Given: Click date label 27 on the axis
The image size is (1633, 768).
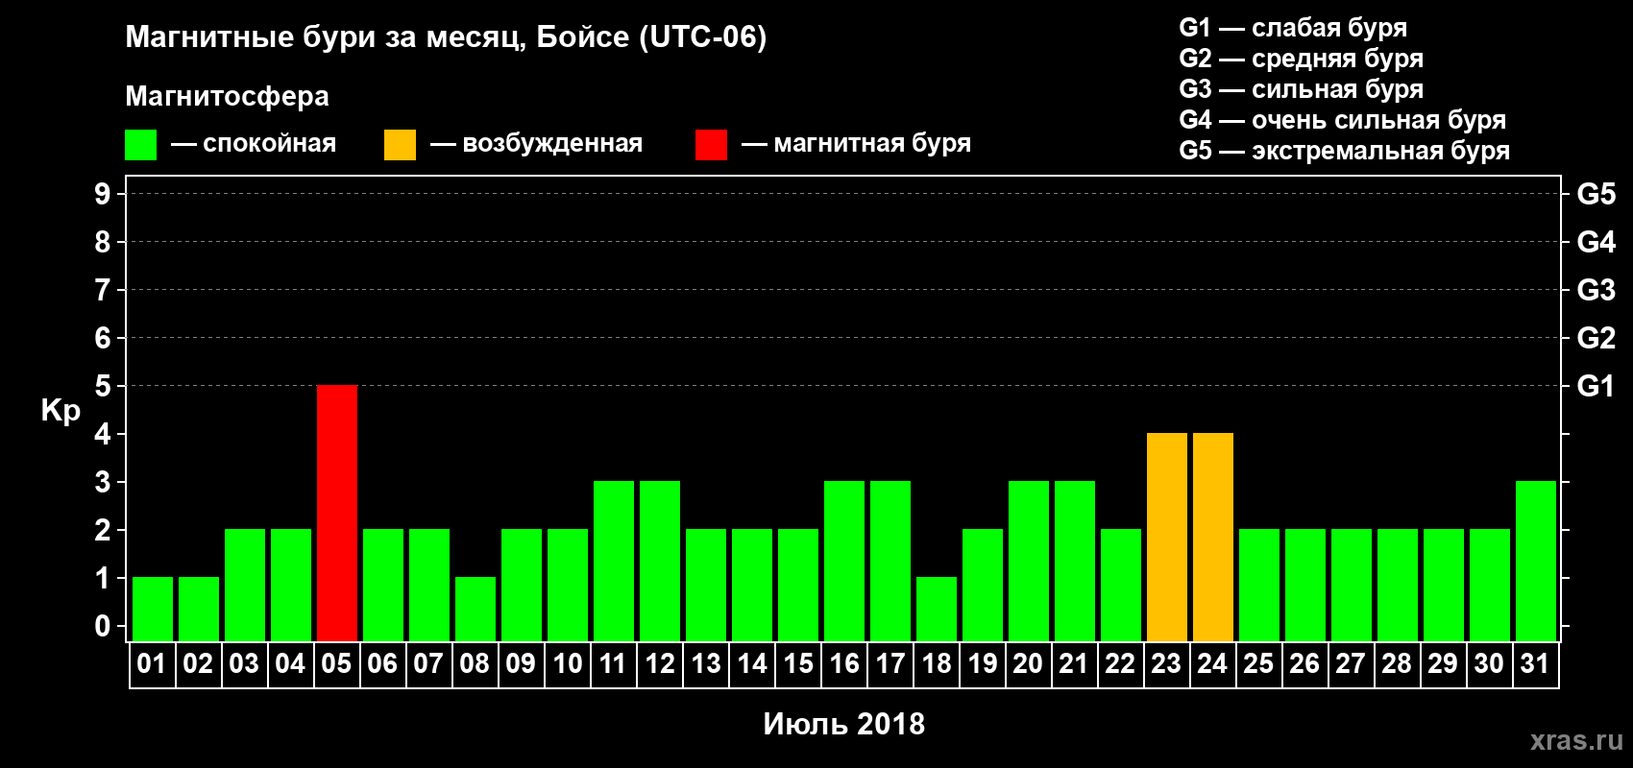Looking at the screenshot, I should tap(1351, 663).
